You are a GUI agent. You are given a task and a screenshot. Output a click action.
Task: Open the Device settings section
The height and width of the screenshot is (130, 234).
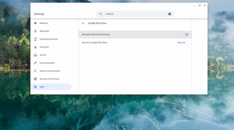(43, 55)
